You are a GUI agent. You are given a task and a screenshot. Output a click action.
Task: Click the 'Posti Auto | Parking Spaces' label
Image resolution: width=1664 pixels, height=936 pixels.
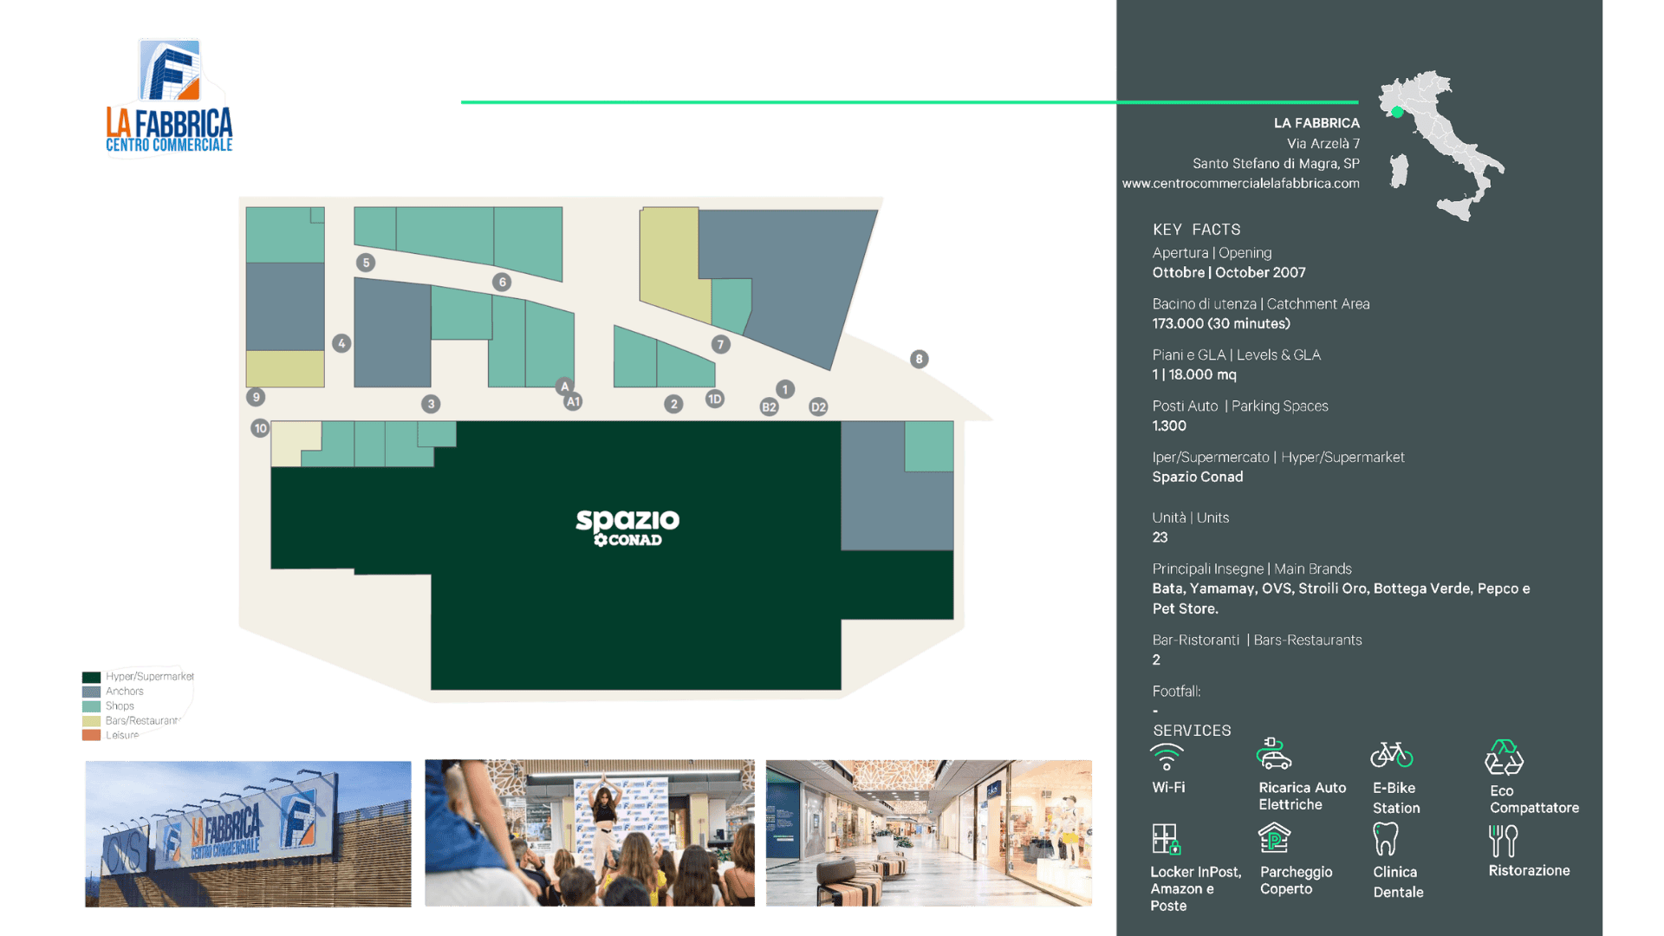coord(1240,406)
